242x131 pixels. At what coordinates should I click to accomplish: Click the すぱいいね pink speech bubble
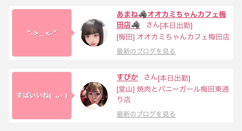[x=42, y=96]
